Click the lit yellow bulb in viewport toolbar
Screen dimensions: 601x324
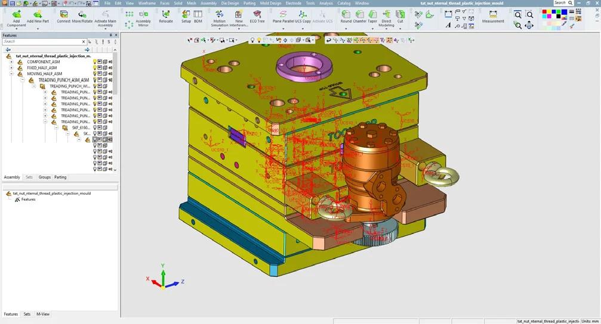click(258, 40)
